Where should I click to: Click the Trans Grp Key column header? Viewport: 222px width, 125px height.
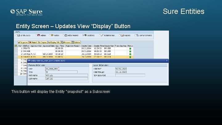(x=121, y=46)
